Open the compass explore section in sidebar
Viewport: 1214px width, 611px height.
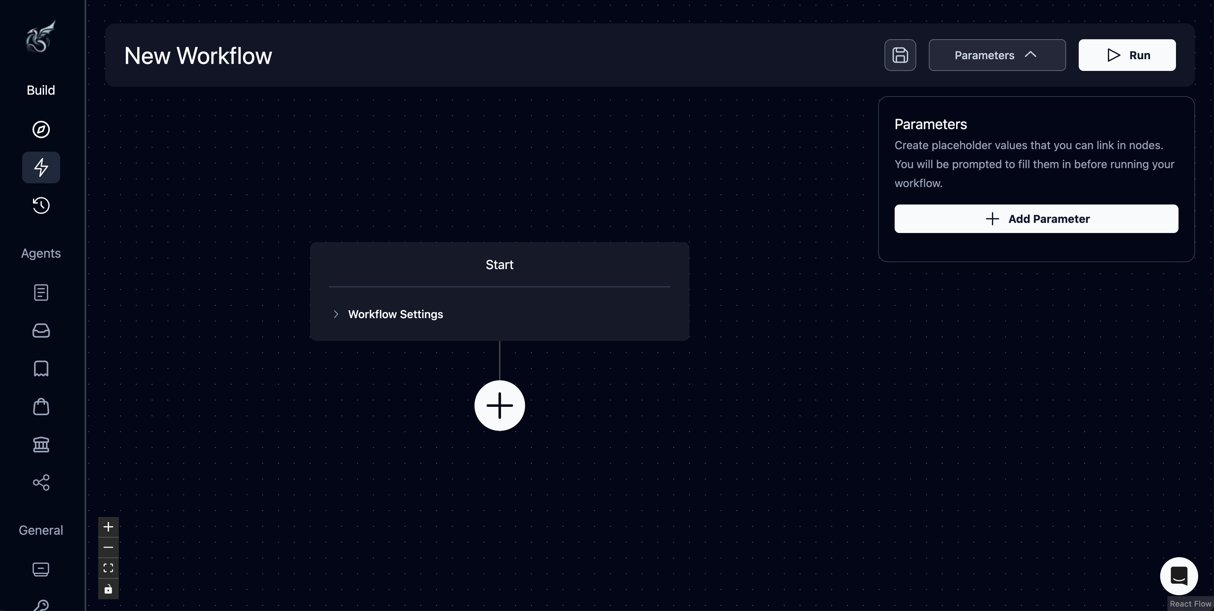click(41, 129)
